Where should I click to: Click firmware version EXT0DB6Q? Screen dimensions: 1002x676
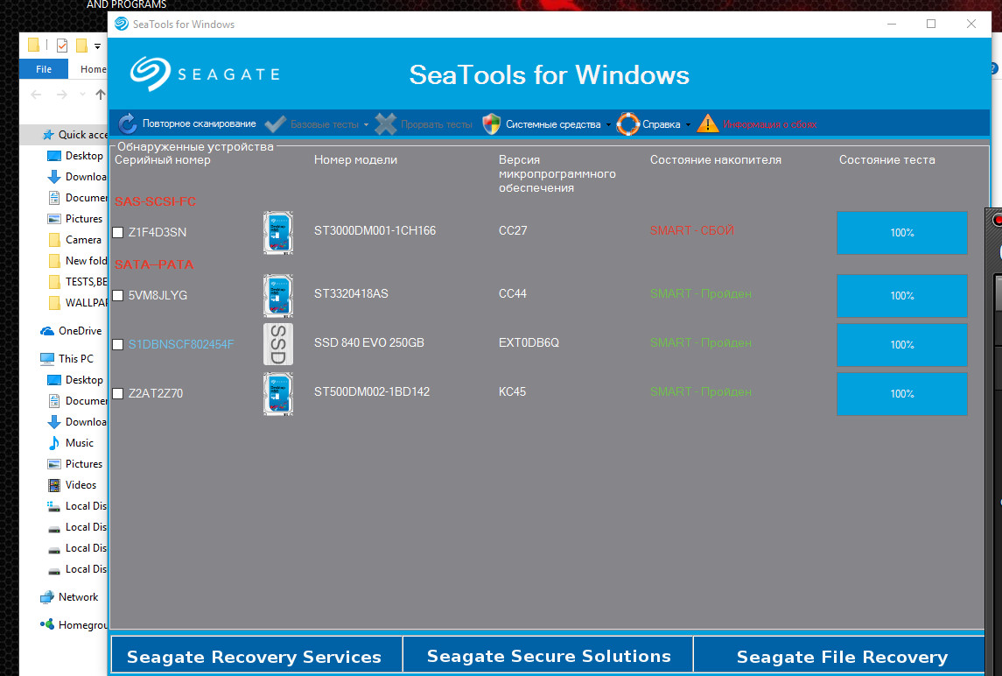coord(529,342)
